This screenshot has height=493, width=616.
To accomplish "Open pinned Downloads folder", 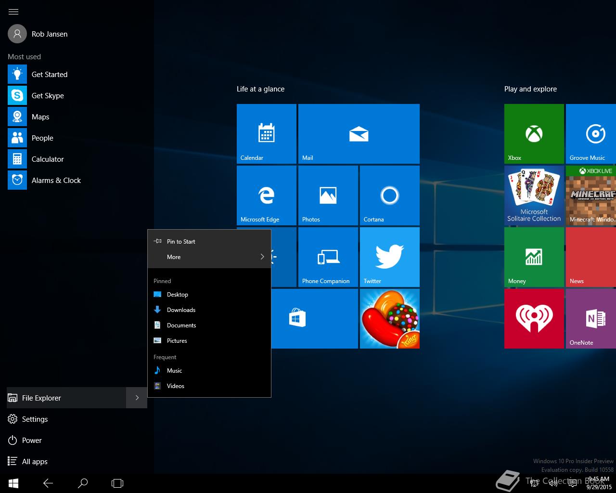I will [x=209, y=310].
